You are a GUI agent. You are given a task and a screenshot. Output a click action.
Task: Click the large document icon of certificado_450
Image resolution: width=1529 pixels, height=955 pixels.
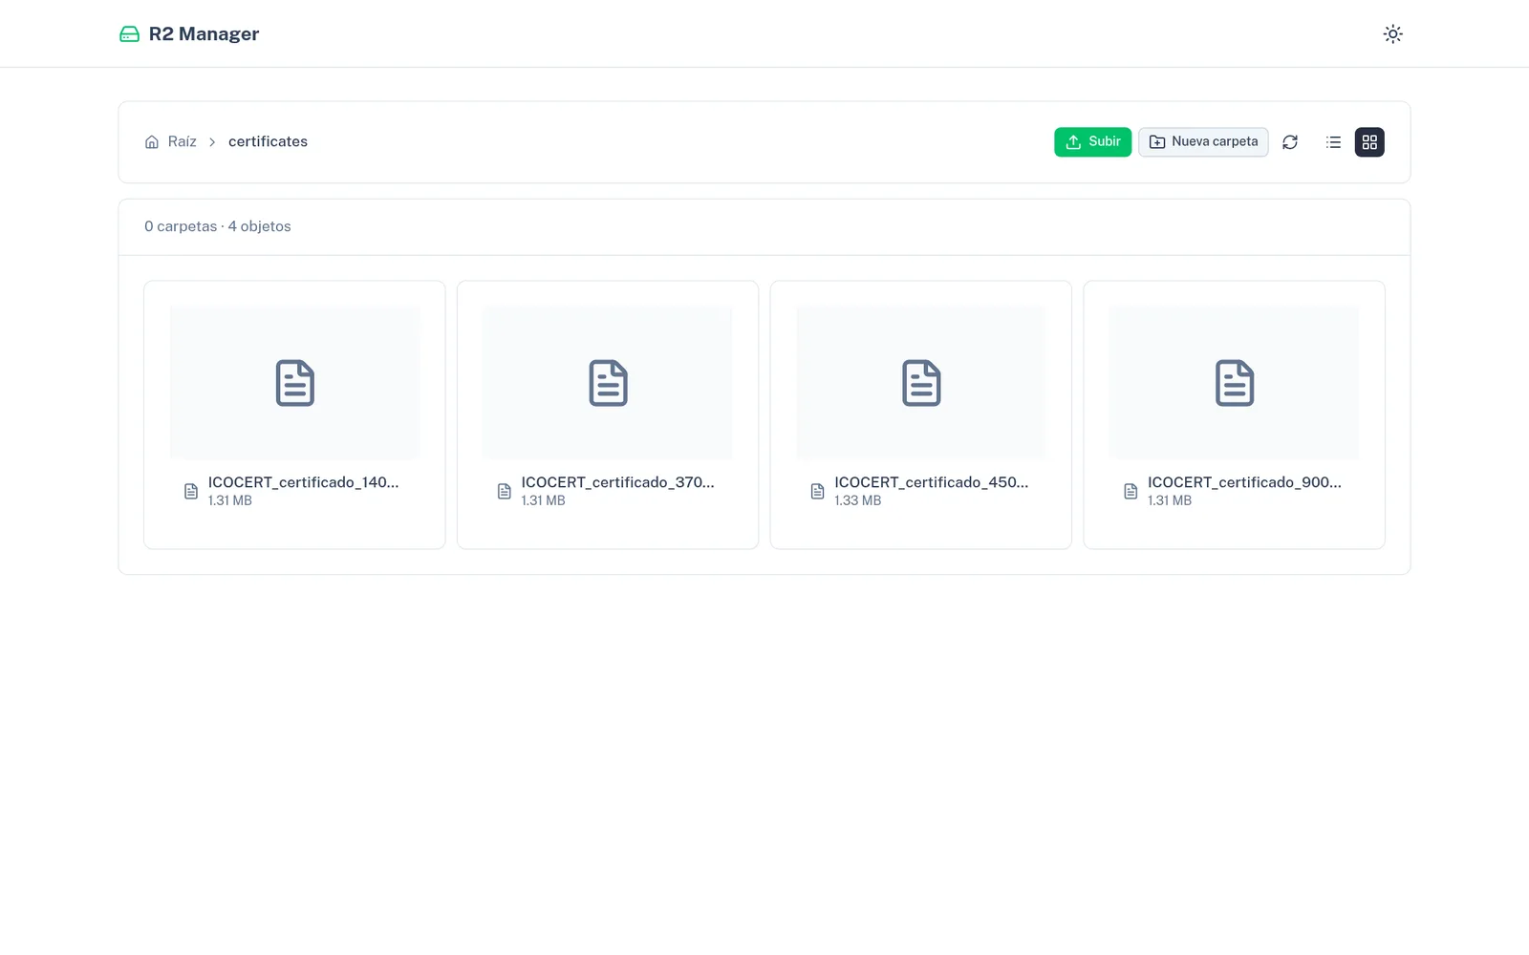pyautogui.click(x=921, y=383)
